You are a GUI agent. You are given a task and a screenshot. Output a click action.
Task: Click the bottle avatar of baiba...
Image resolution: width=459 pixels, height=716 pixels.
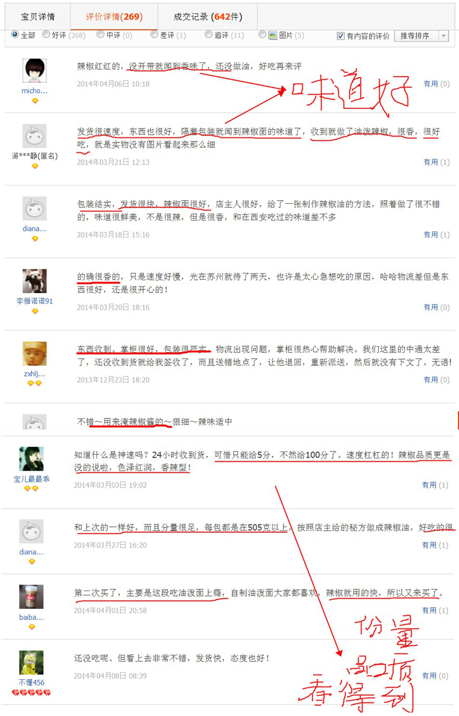tap(31, 597)
